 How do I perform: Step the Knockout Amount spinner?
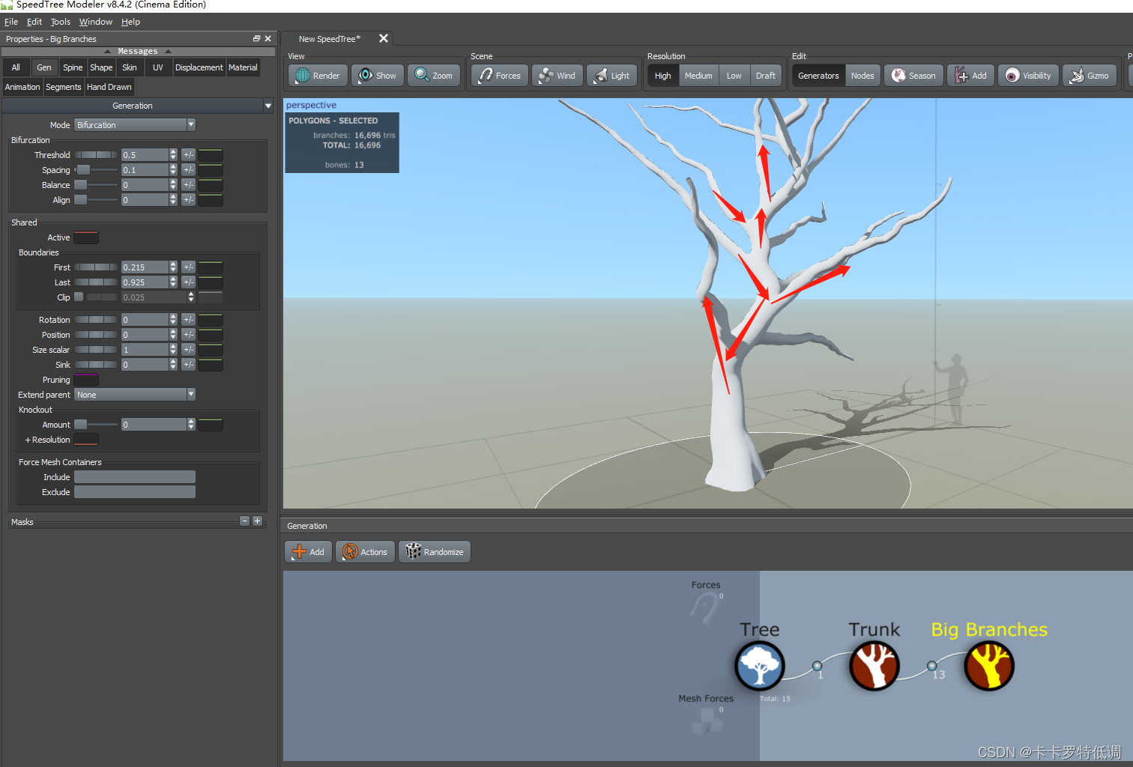point(191,425)
